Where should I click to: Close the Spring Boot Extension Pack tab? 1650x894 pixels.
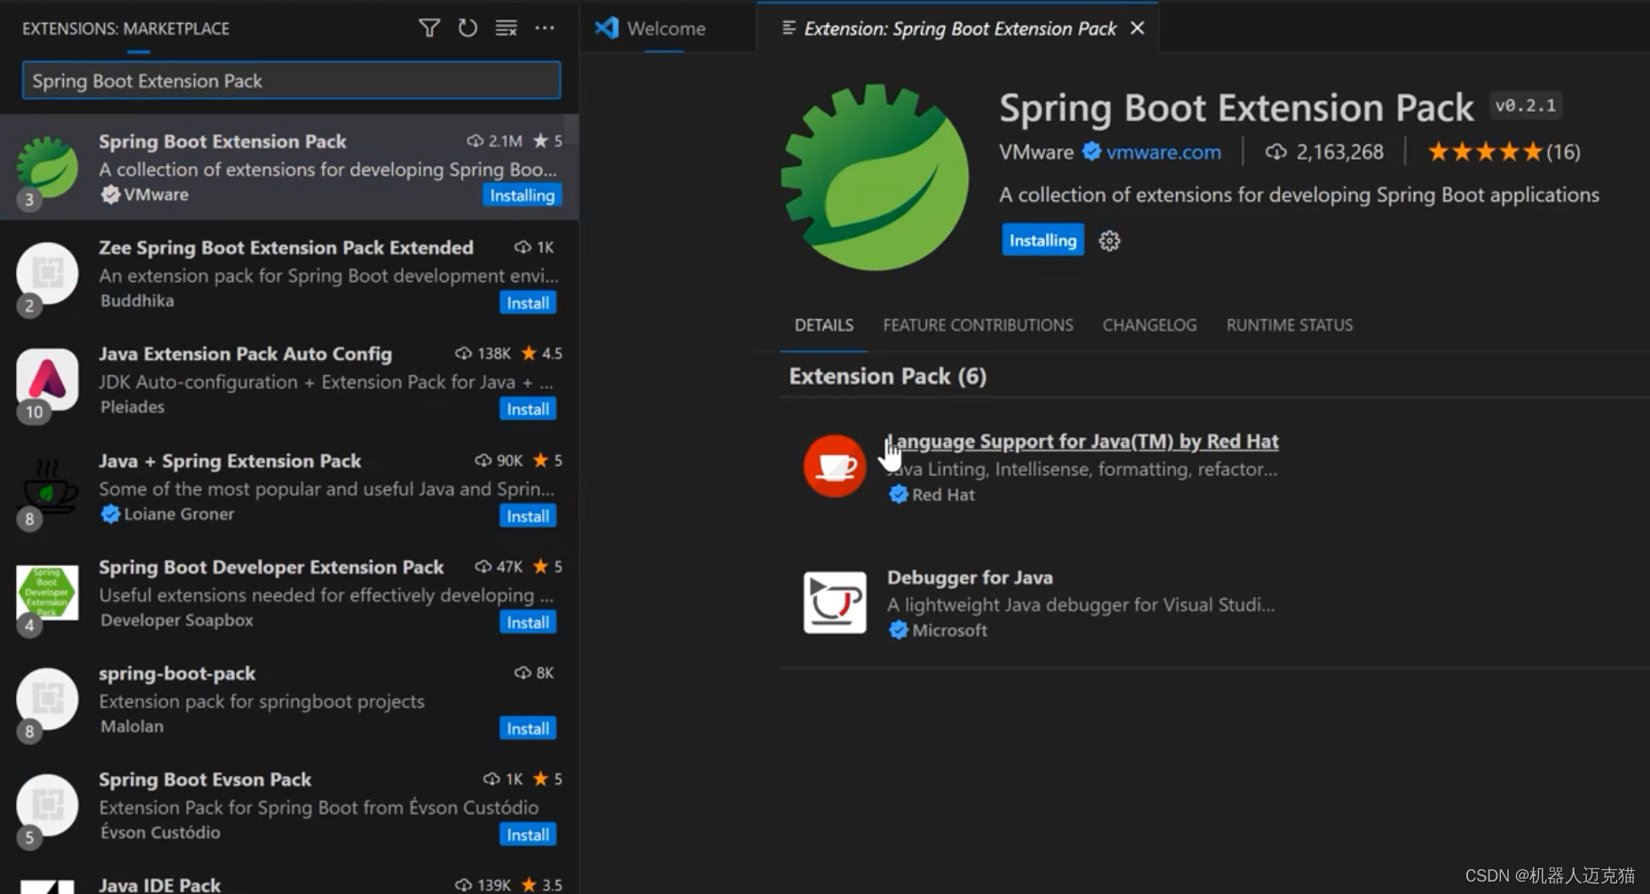1137,28
